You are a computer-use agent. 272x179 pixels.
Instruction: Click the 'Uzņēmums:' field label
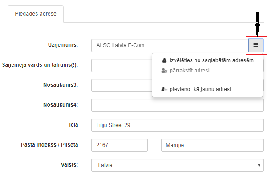pyautogui.click(x=63, y=45)
